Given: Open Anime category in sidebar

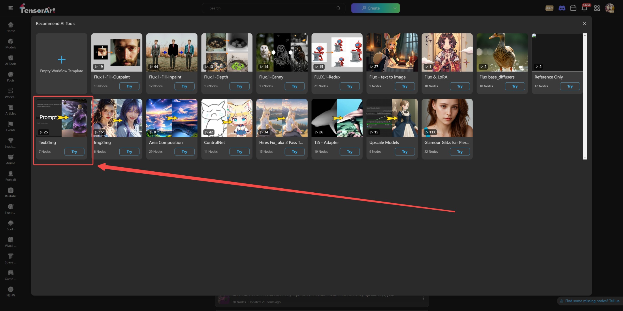Looking at the screenshot, I should click(x=11, y=159).
